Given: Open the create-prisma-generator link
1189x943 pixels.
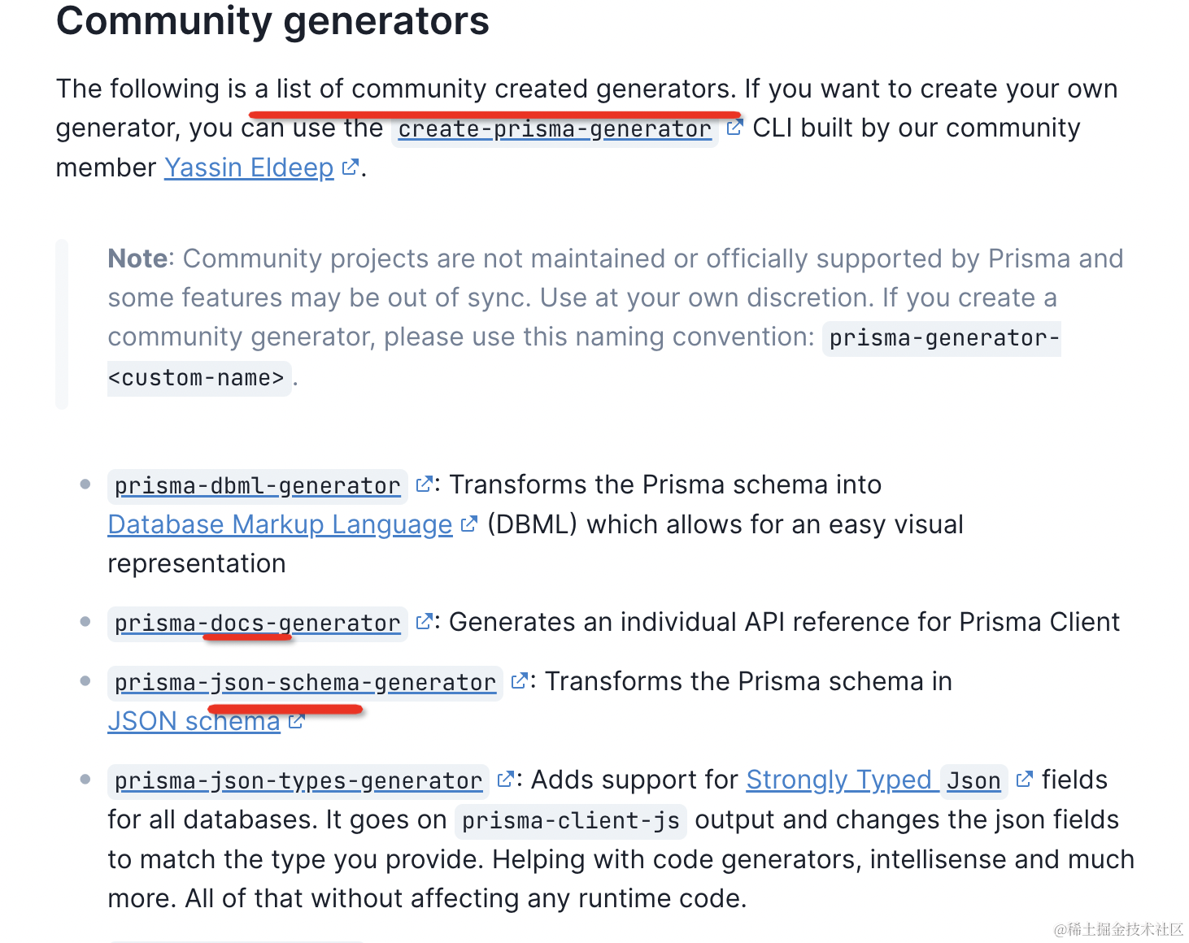Looking at the screenshot, I should (555, 129).
